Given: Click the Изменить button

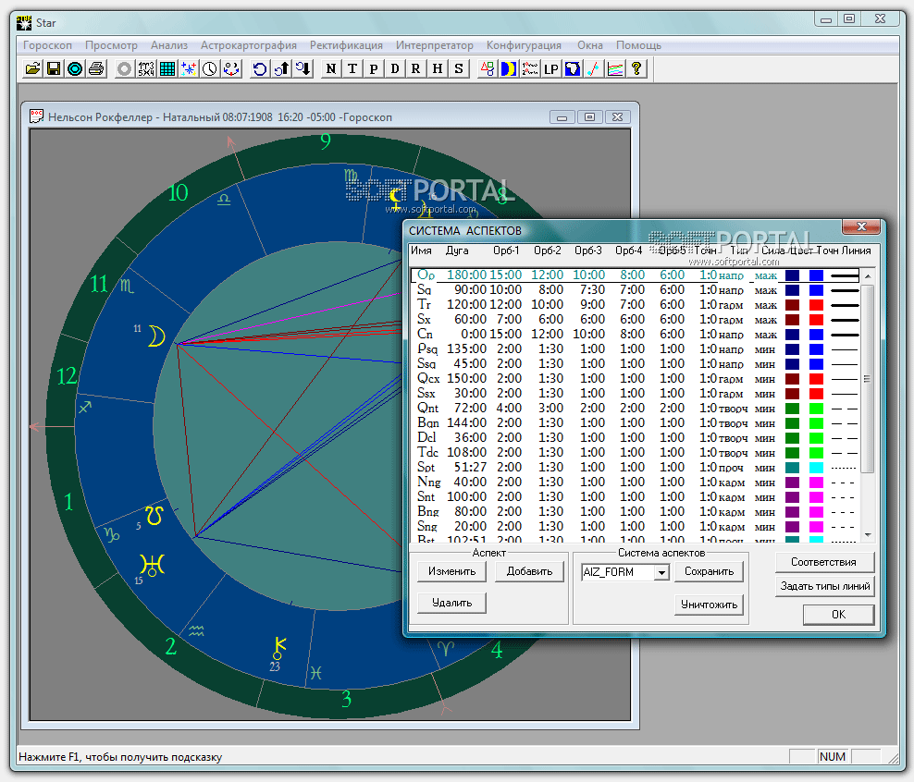Looking at the screenshot, I should [x=451, y=571].
